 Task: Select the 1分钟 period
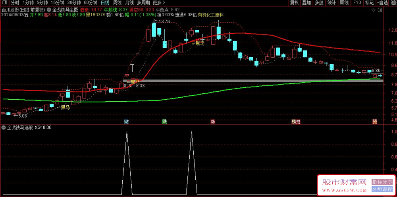pos(28,3)
